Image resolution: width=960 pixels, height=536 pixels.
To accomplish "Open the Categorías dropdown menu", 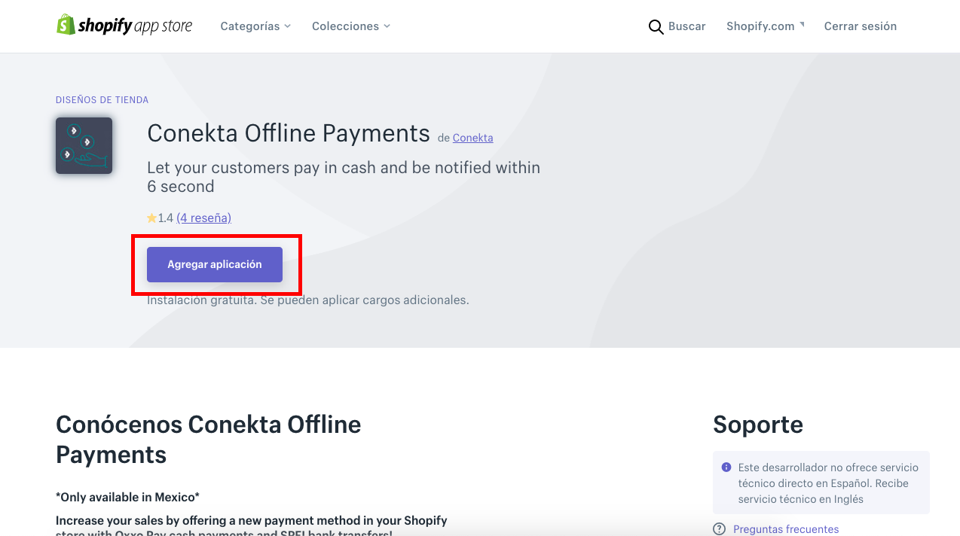I will click(x=255, y=26).
